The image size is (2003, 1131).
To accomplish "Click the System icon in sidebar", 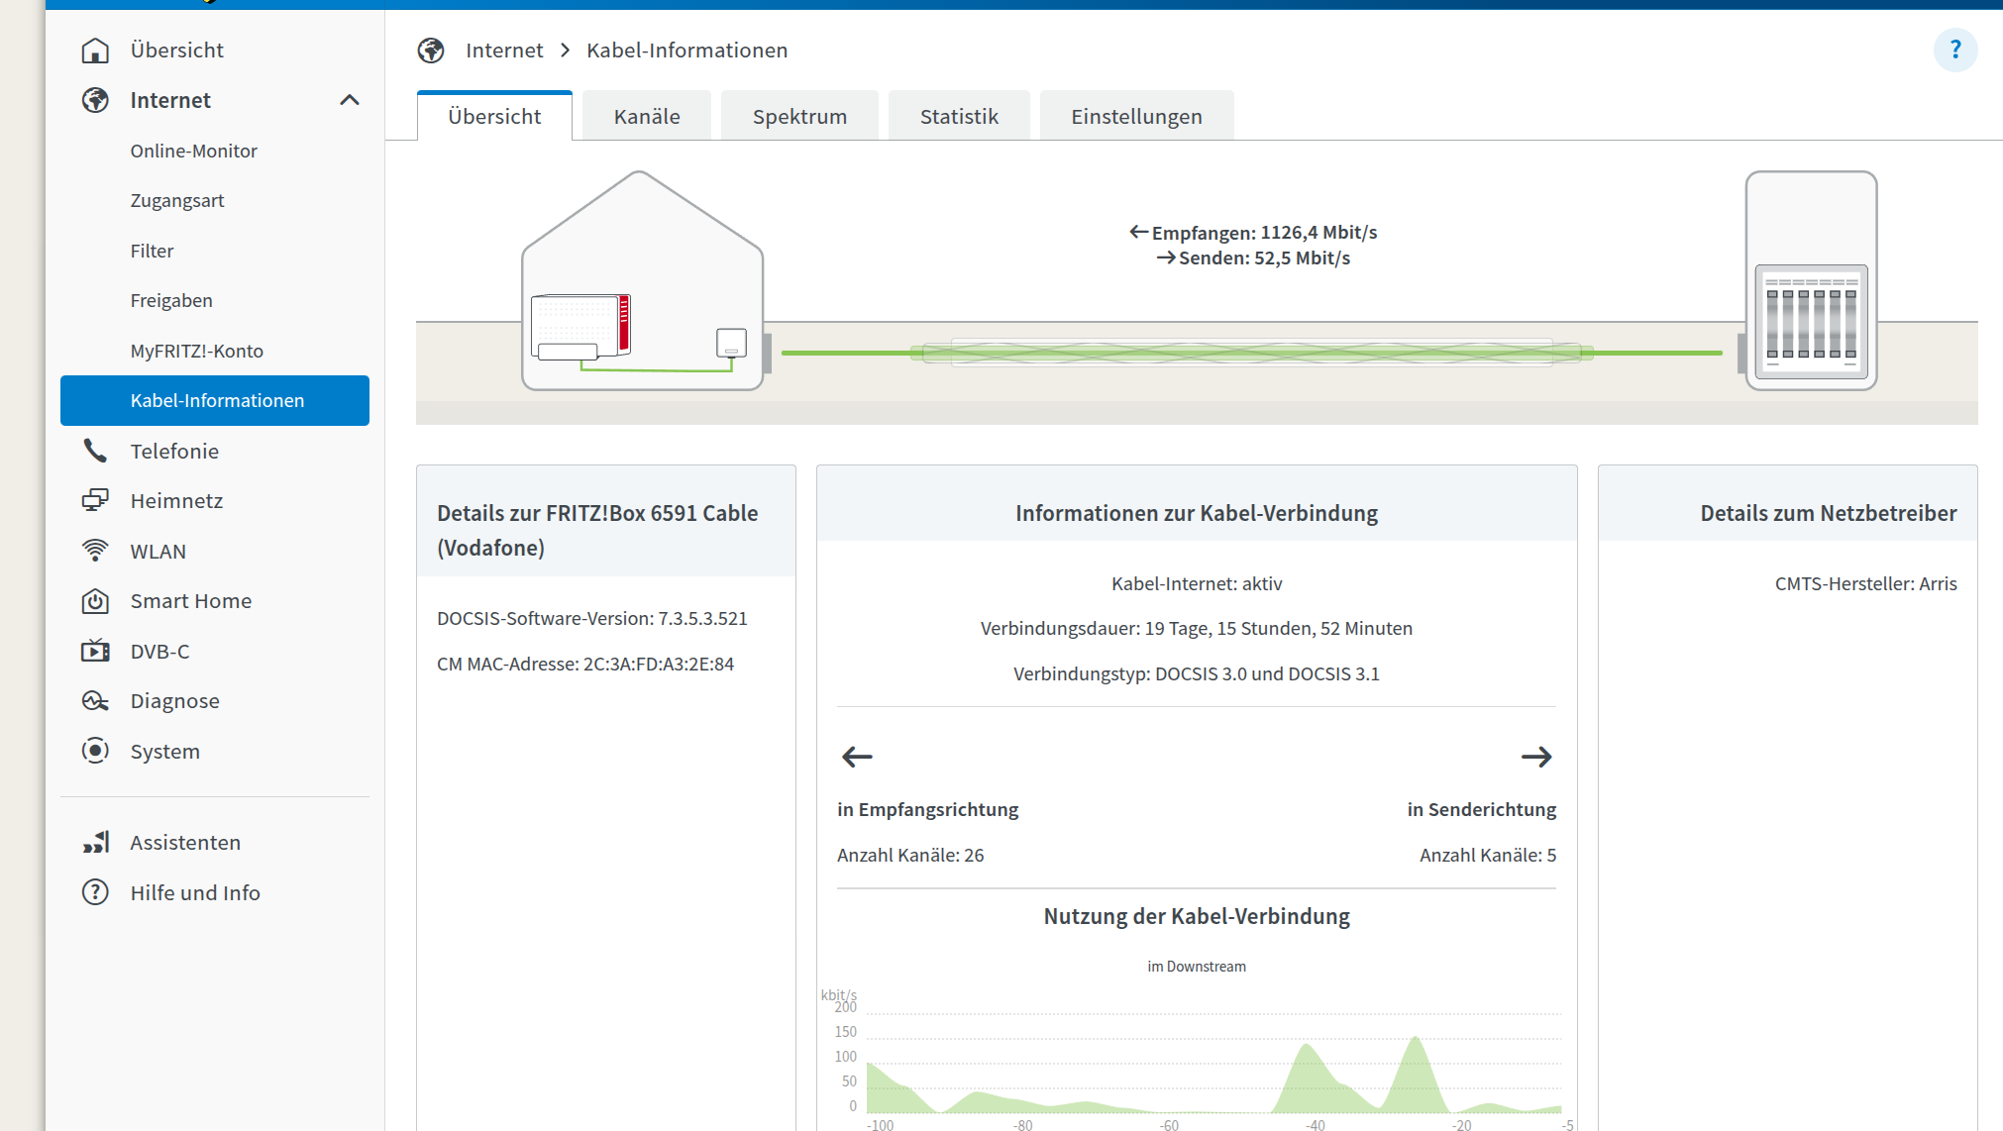I will (95, 751).
